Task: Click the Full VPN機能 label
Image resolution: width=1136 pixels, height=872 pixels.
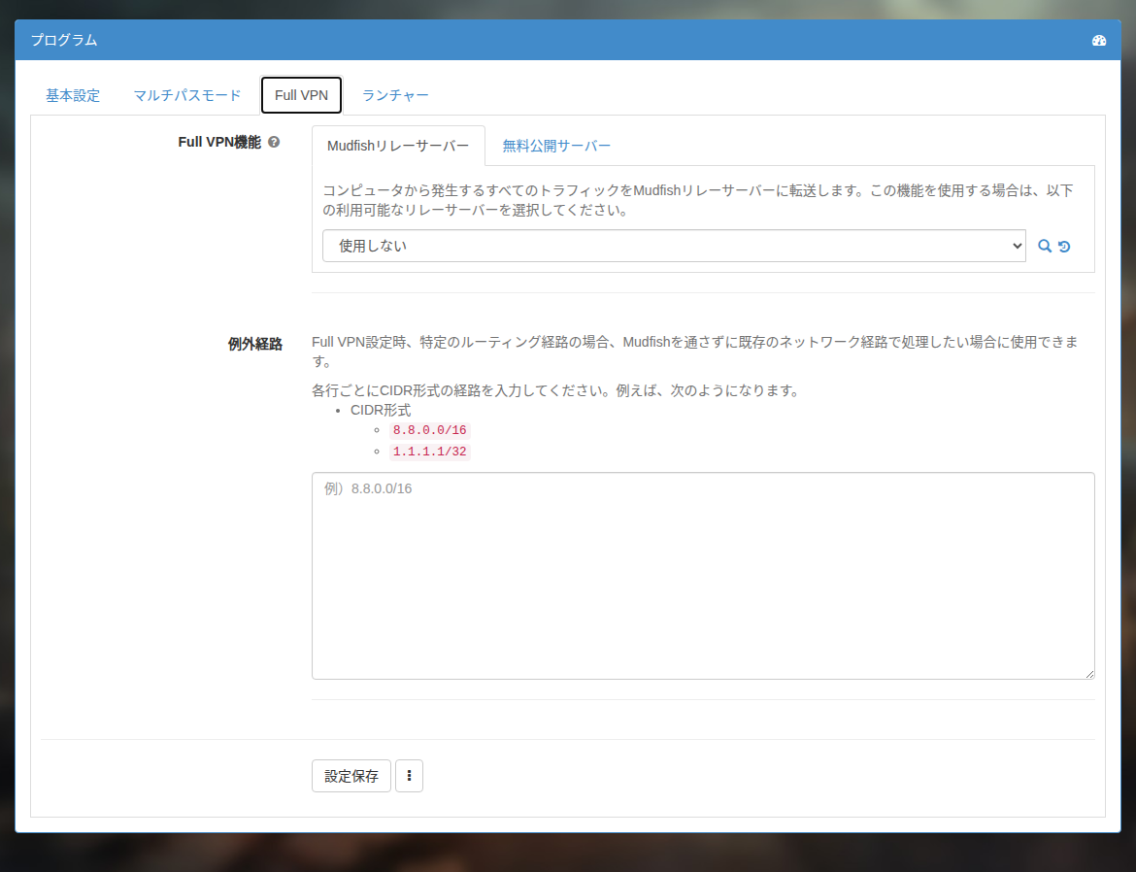Action: 219,142
